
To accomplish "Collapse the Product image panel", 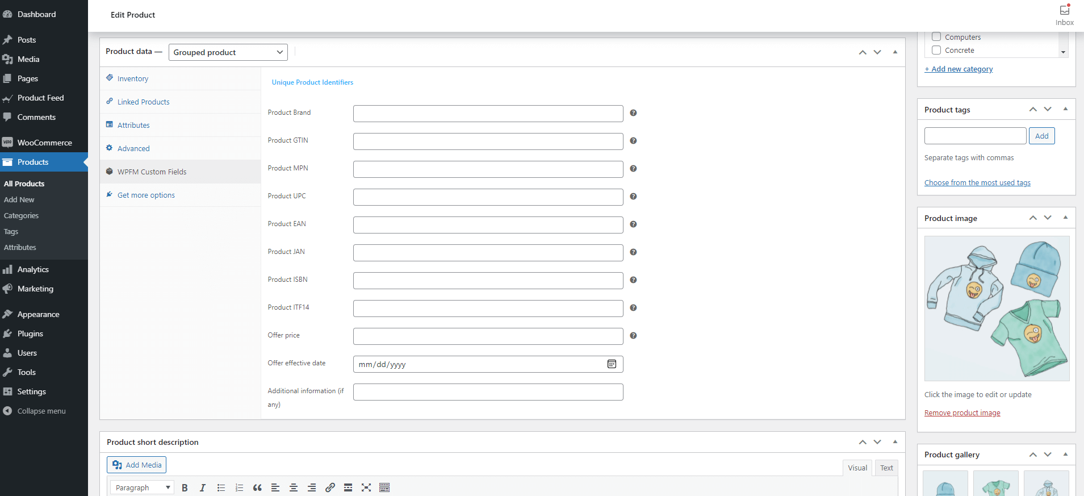I will click(1065, 218).
